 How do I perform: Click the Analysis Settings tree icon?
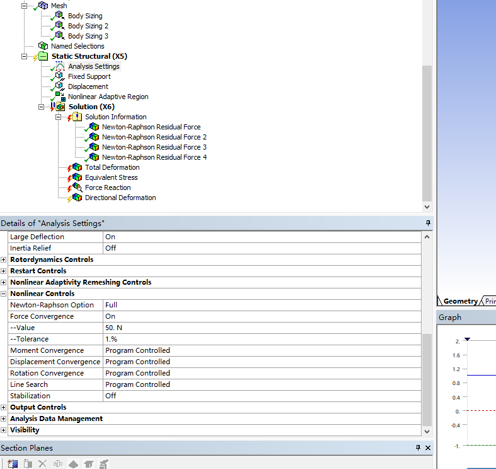coord(60,66)
